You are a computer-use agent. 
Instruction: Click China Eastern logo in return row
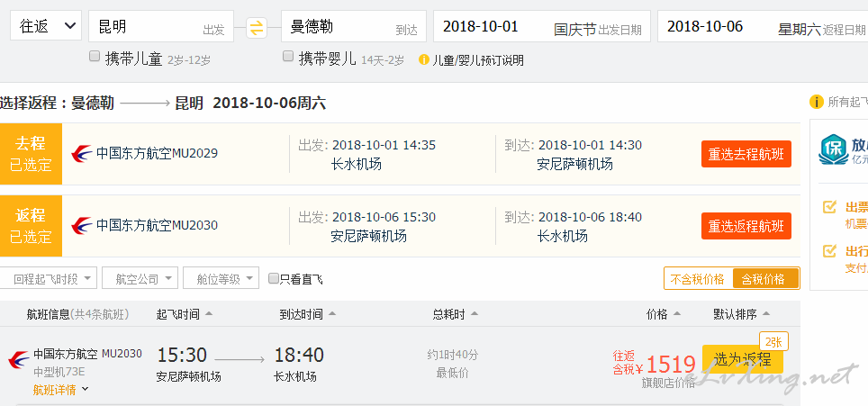[82, 226]
